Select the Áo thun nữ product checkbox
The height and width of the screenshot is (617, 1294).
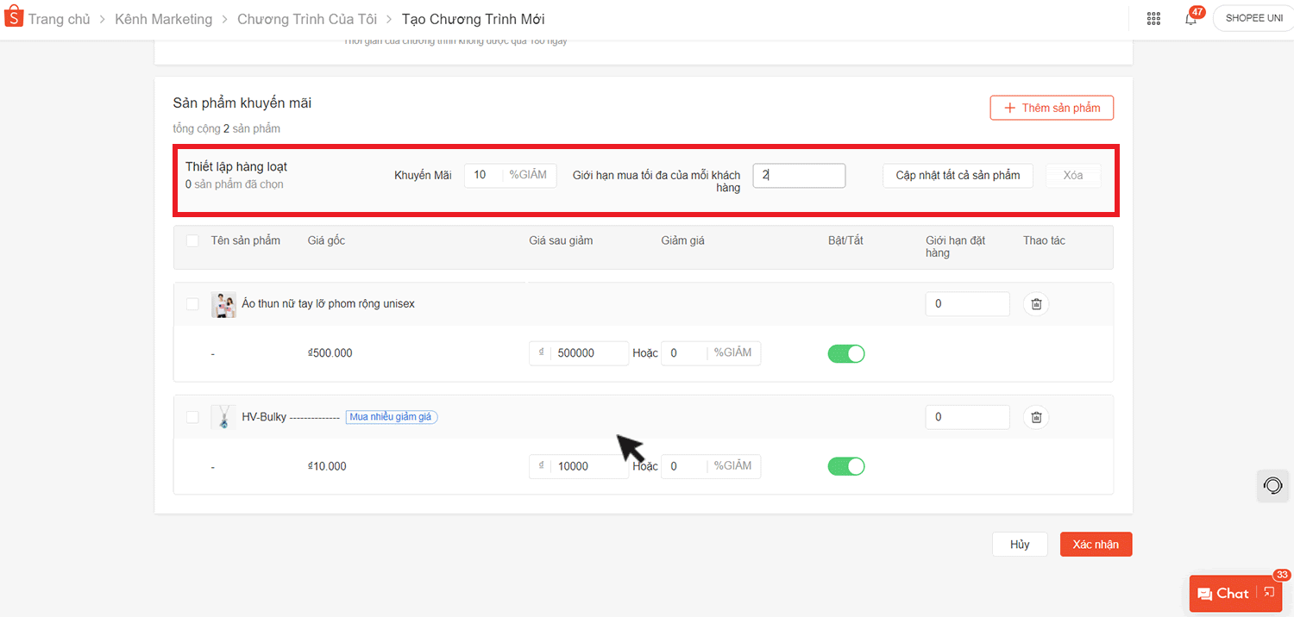(x=192, y=304)
